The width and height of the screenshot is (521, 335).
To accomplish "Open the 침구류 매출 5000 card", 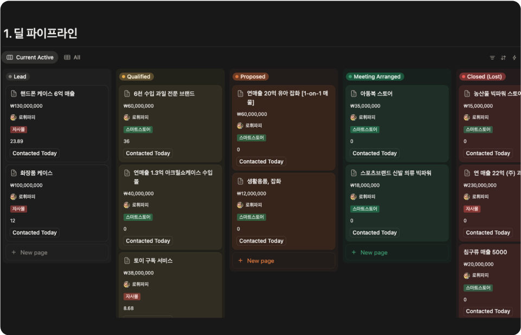I will 490,281.
